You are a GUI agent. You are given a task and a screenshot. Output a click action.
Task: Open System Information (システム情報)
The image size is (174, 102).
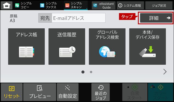[x=130, y=5]
